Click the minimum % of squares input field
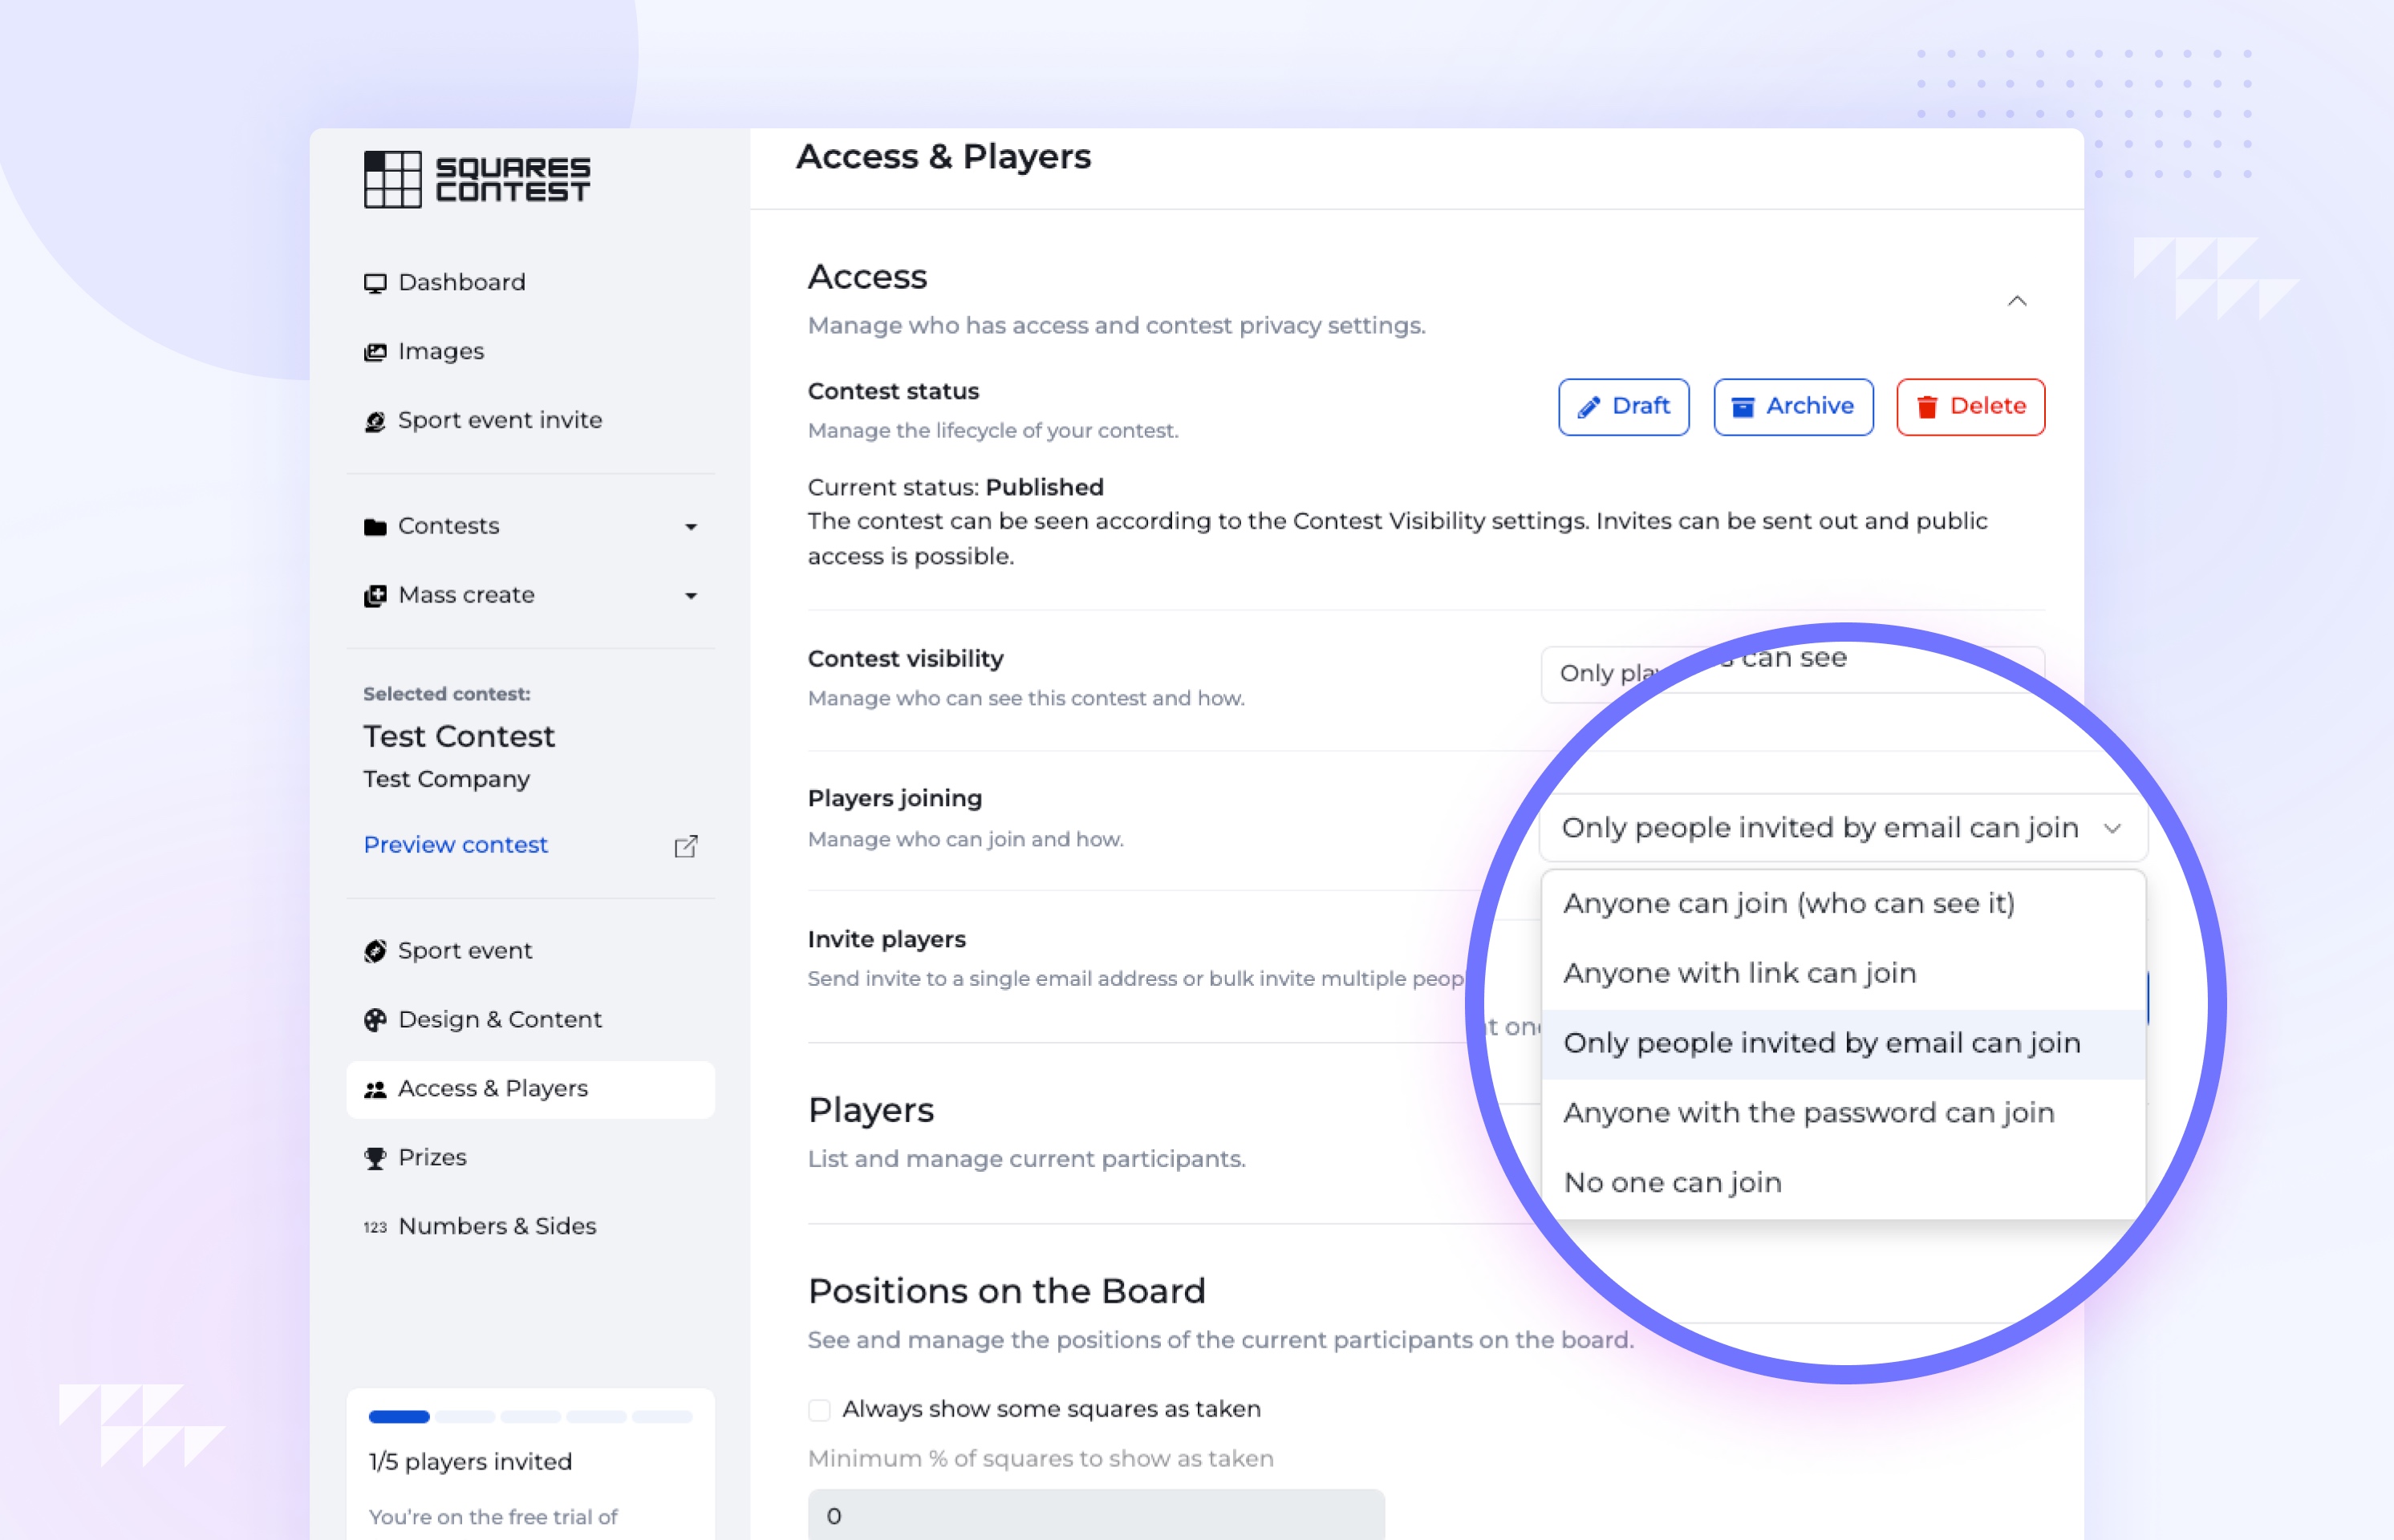 point(1096,1516)
